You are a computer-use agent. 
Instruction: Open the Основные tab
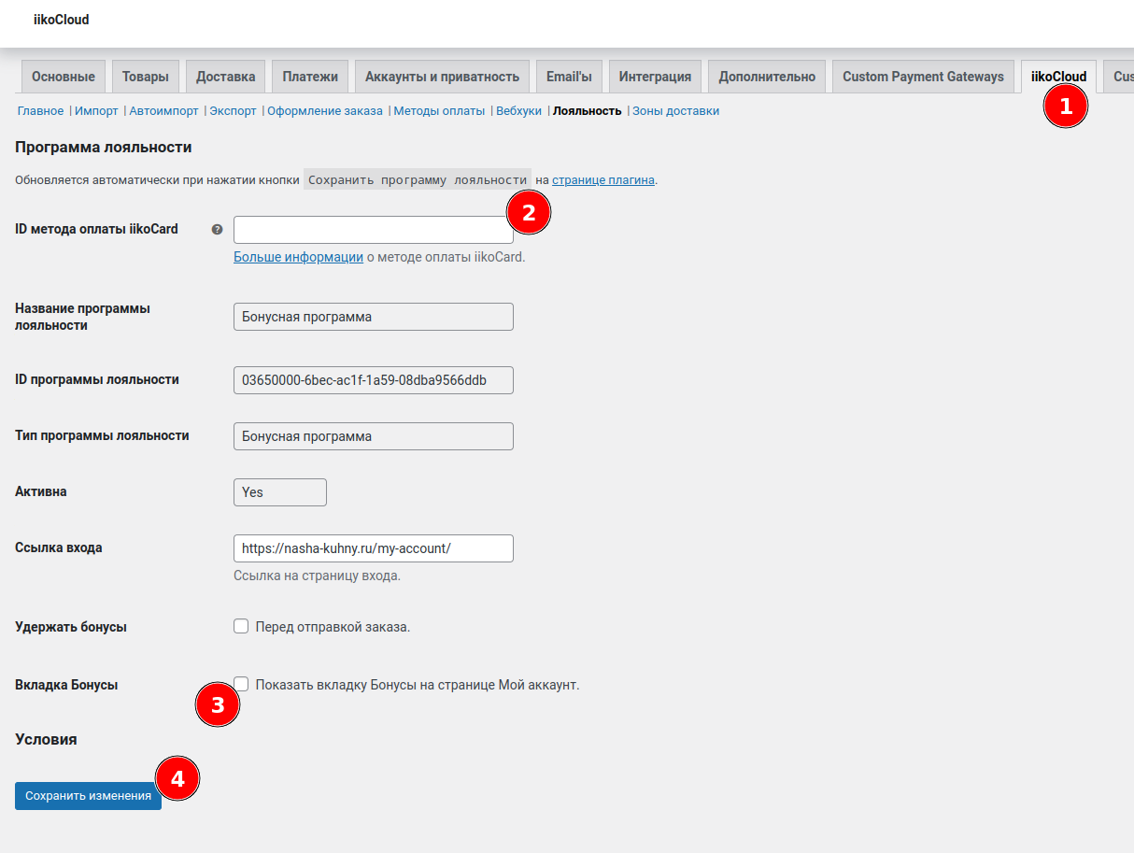[x=64, y=77]
